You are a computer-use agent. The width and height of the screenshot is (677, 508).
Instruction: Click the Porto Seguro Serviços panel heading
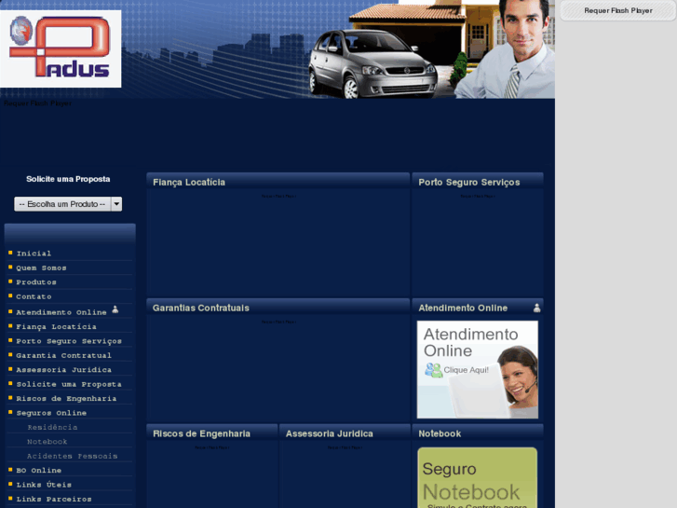[x=469, y=183]
